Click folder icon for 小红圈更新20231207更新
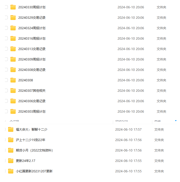Viewport: 180px width, 182px height. [11, 171]
